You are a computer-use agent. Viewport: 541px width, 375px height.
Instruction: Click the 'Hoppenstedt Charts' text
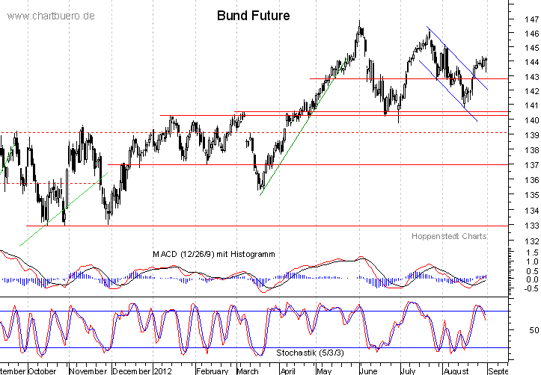click(x=449, y=236)
